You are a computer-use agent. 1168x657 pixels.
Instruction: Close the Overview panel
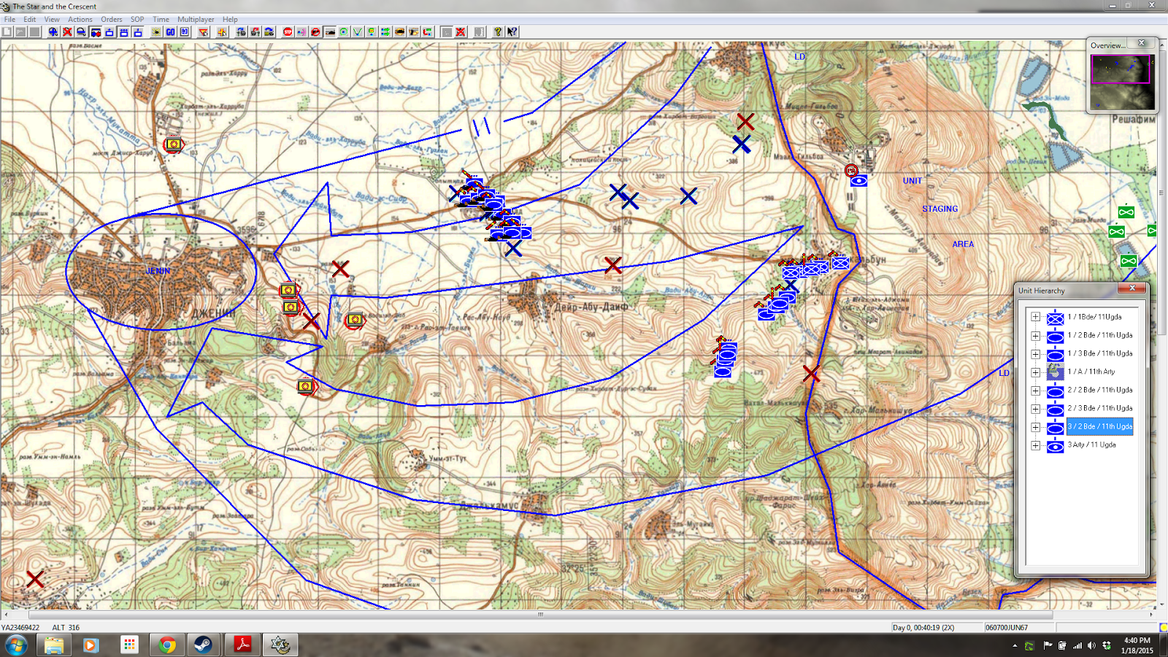[x=1142, y=43]
